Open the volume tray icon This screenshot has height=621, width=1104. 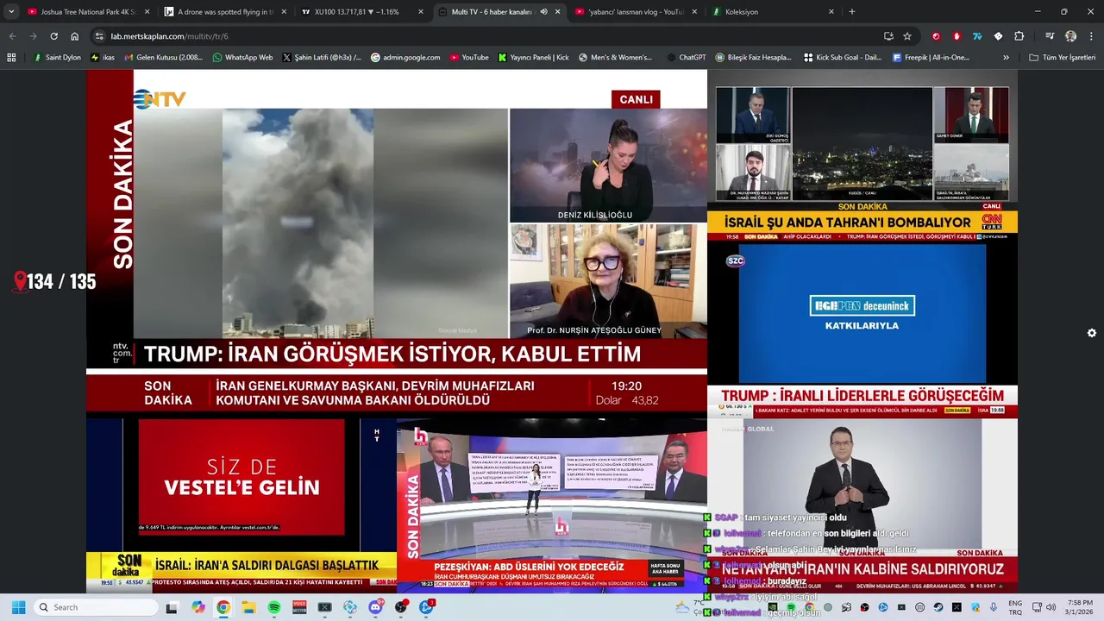pyautogui.click(x=1052, y=607)
